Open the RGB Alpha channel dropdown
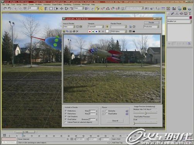Viewport: 194px width, 145px height. (119, 31)
